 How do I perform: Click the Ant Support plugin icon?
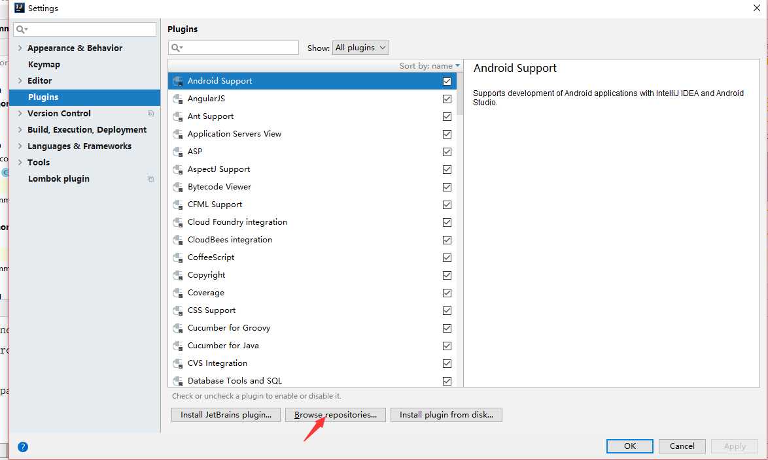[179, 116]
